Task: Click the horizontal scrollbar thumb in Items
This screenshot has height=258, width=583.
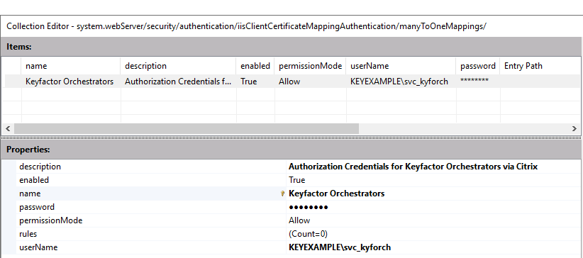Action: pos(187,128)
